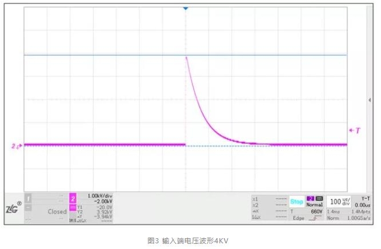Select the Normal trigger mode label

tap(314, 204)
